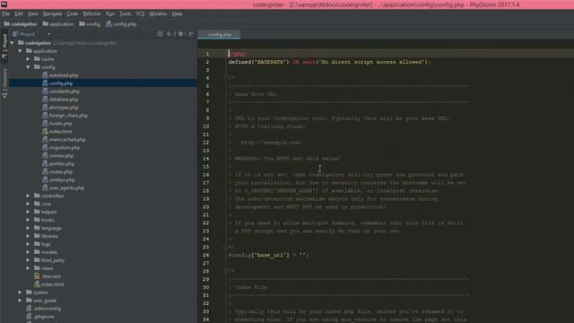
Task: Click the config.php icon in the breadcrumb bar
Action: coord(109,24)
